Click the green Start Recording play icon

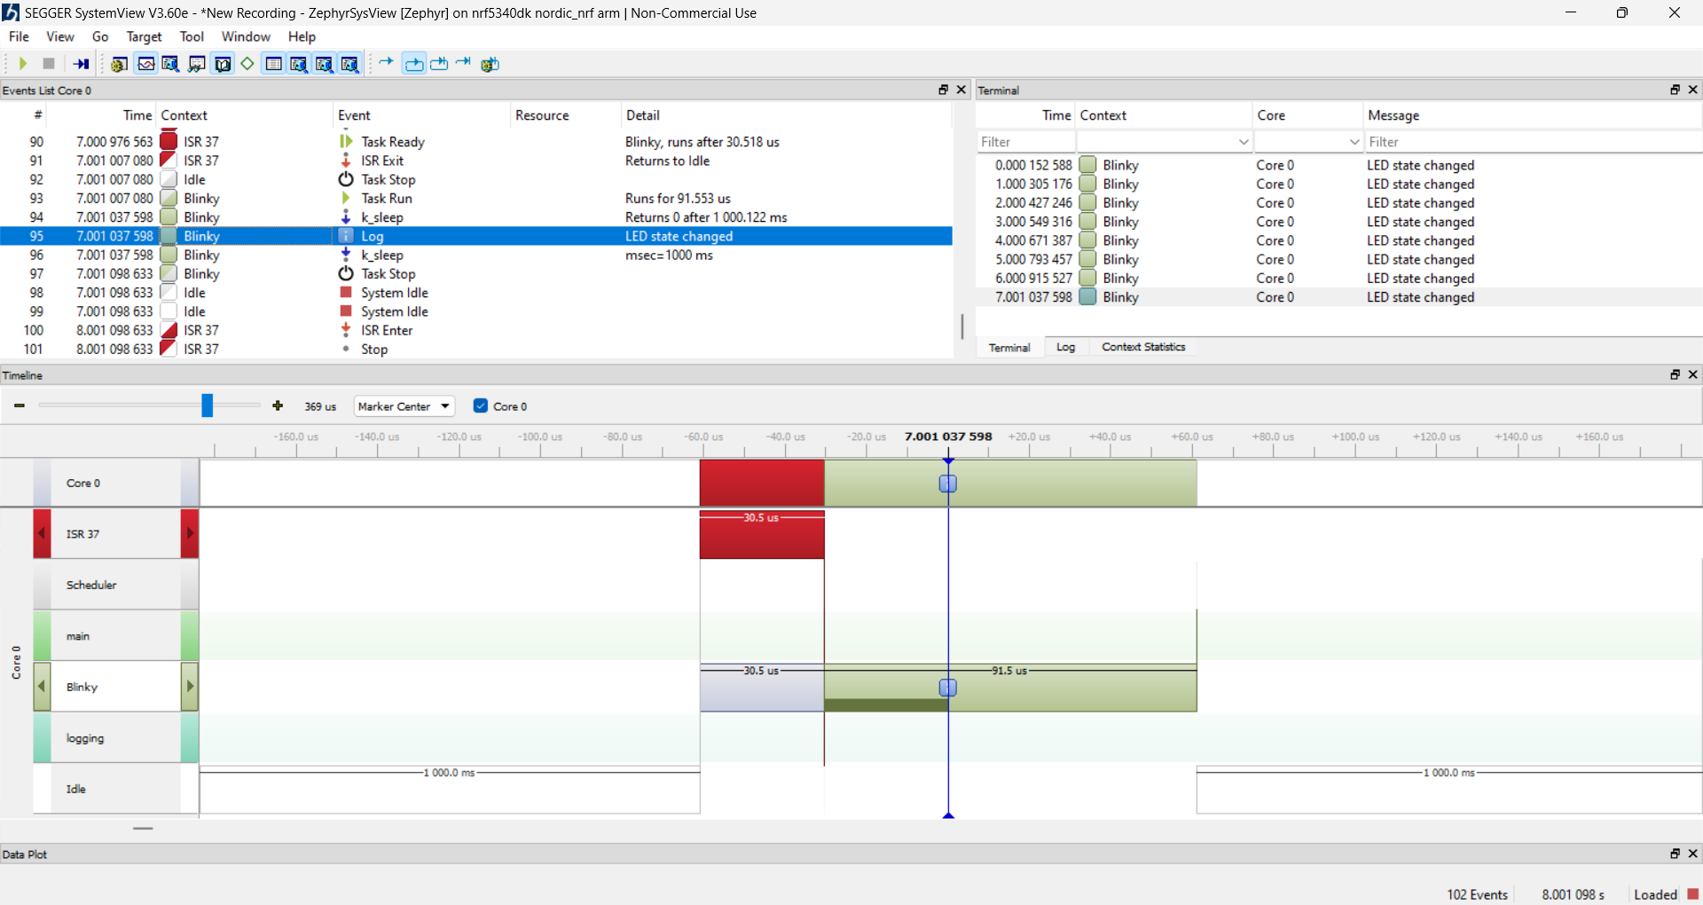(23, 64)
